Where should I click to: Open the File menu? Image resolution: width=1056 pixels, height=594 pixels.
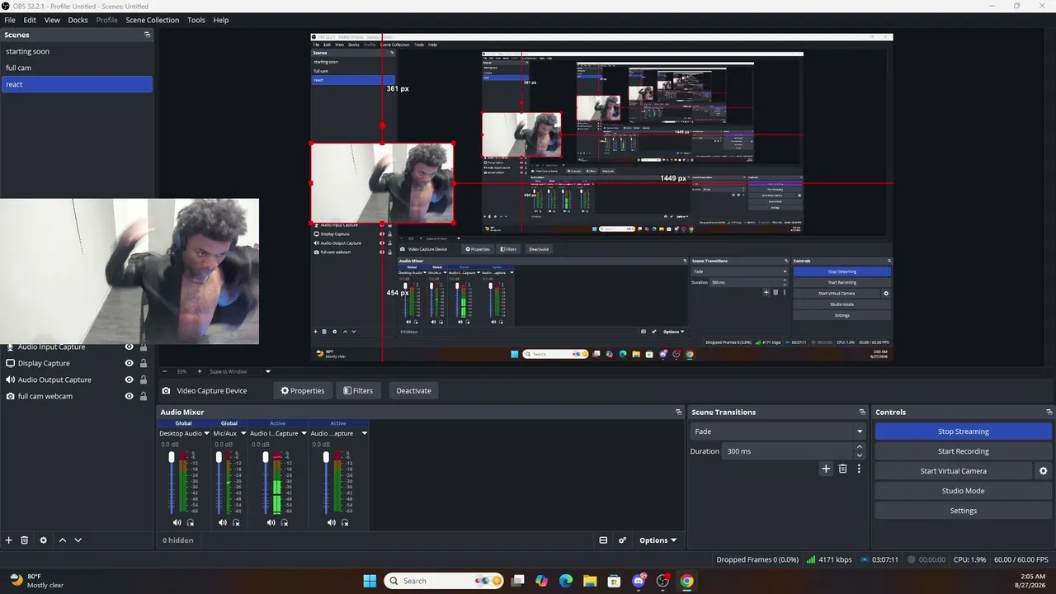pos(10,20)
